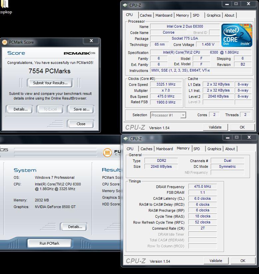This screenshot has height=274, width=259.
Task: Close the bottom CPU-Z window
Action: tap(249, 137)
